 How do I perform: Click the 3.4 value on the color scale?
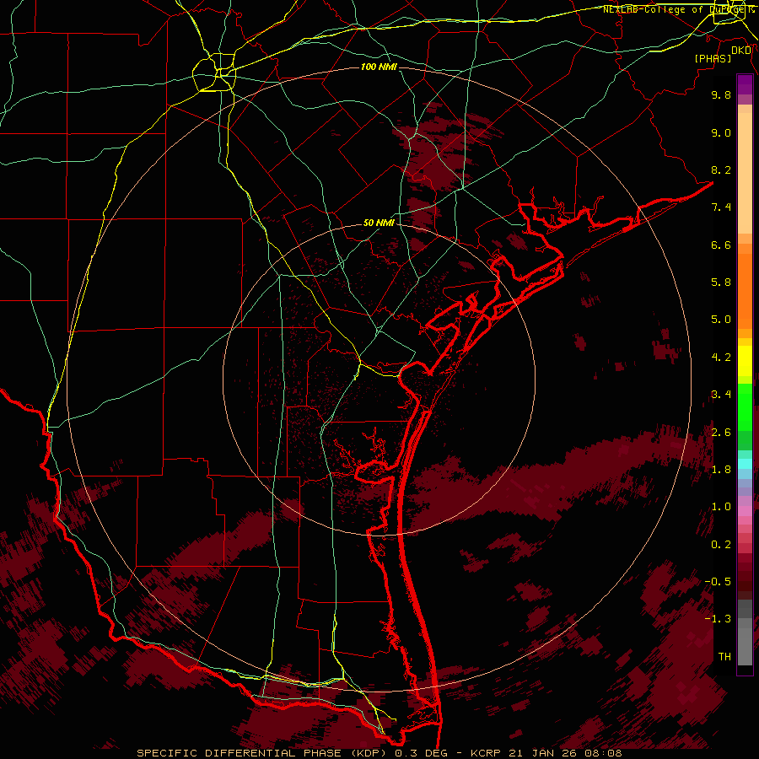(721, 395)
